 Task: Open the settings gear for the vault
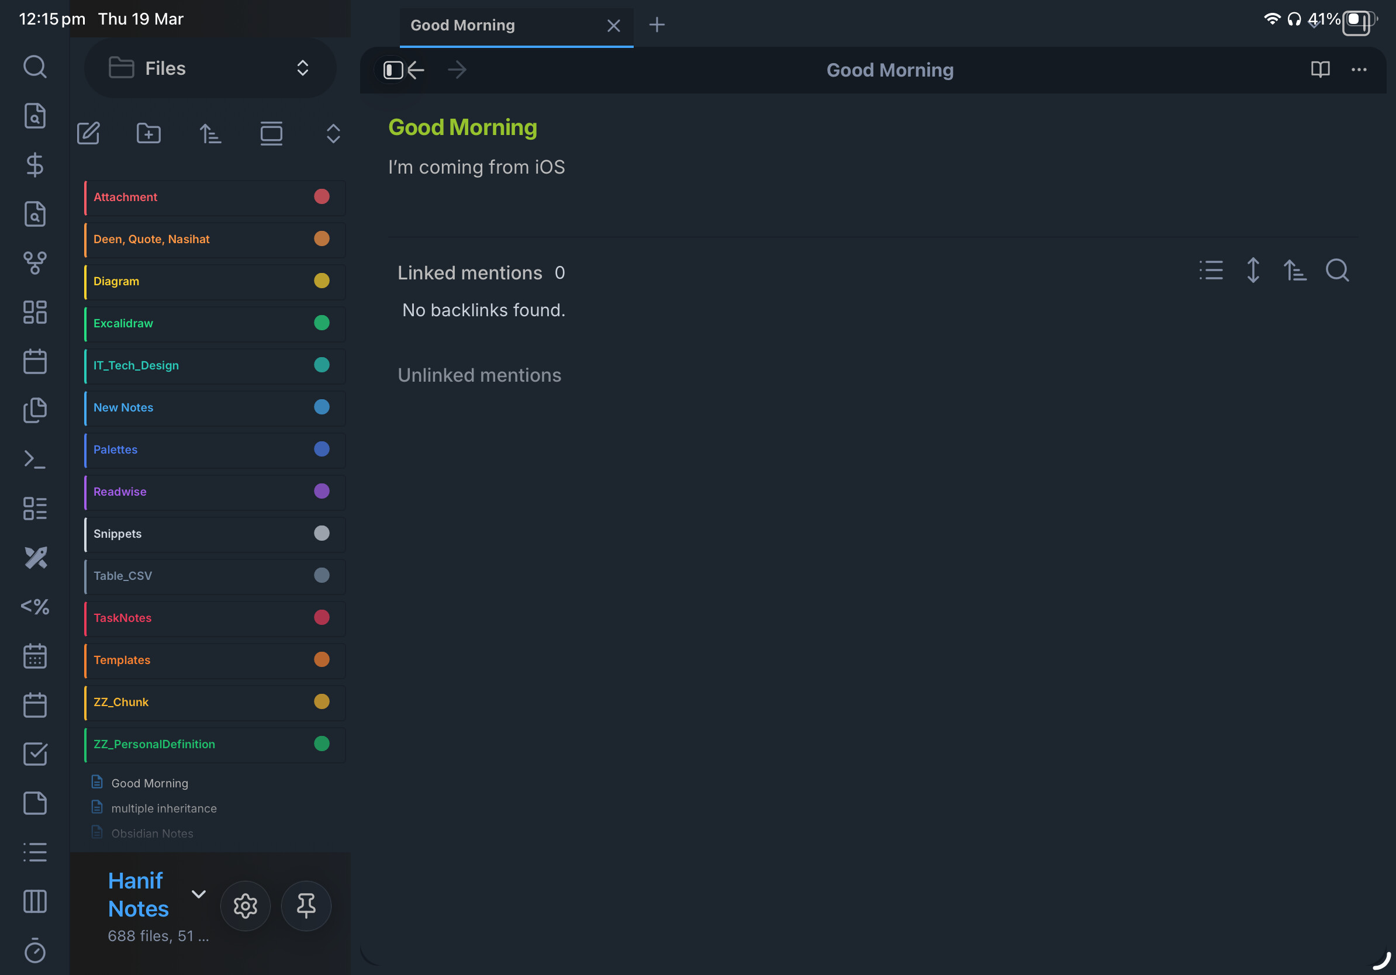point(245,905)
